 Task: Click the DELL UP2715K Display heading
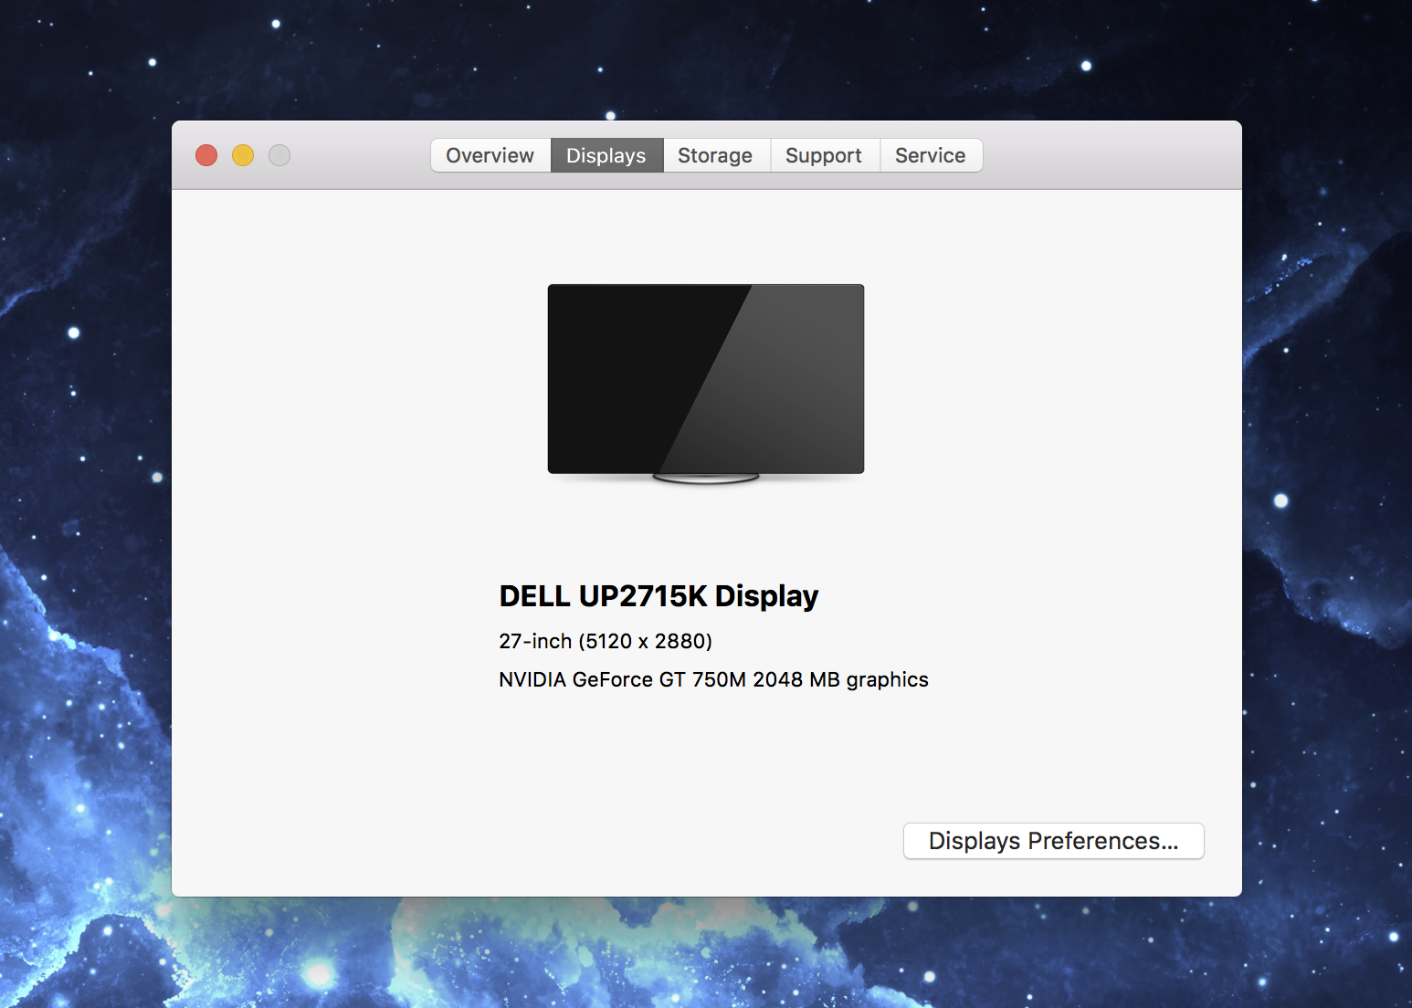point(659,596)
